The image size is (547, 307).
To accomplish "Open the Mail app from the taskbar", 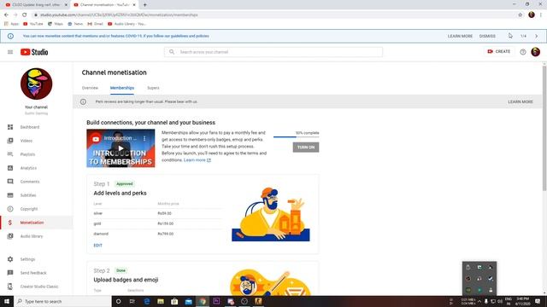I will click(188, 301).
